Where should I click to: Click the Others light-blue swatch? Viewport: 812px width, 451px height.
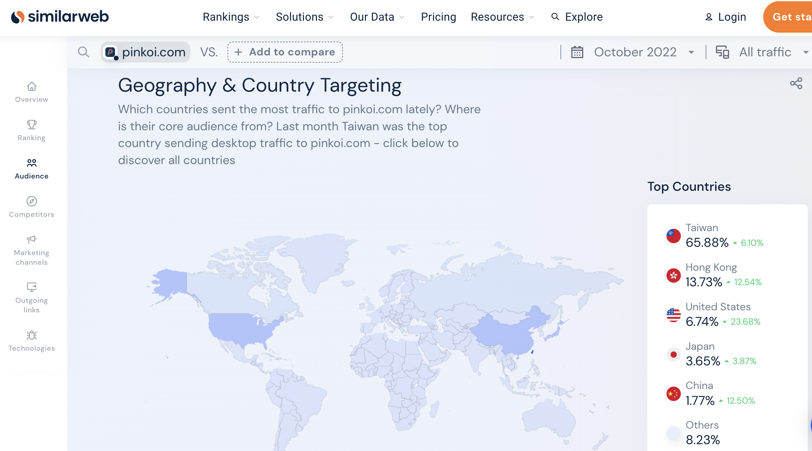(673, 433)
